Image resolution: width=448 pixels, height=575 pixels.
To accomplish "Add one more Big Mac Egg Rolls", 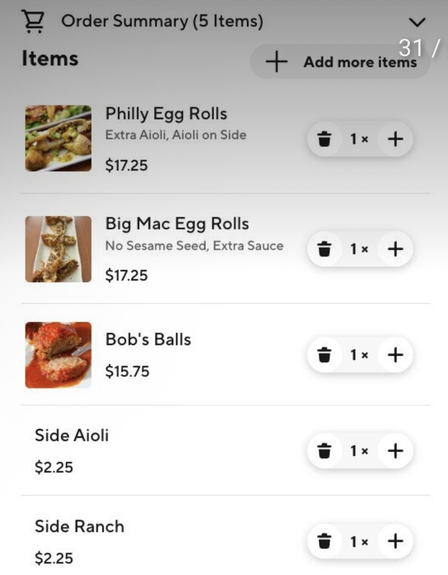I will (395, 249).
